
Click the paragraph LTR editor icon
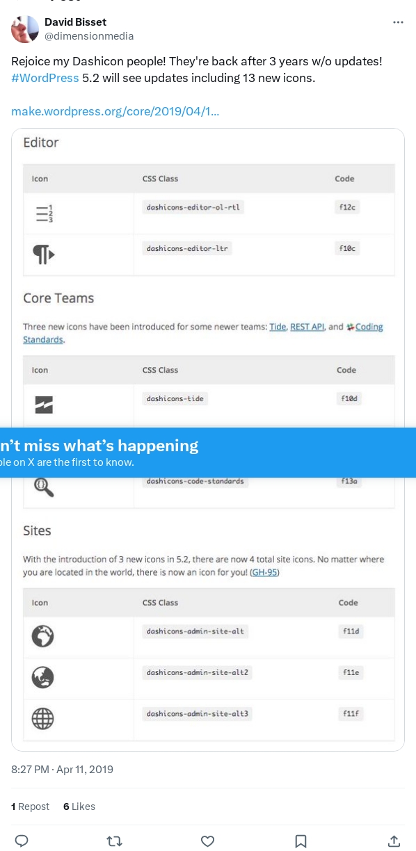point(43,255)
